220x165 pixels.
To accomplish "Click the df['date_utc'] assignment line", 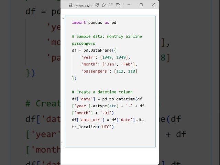I will pos(108,120).
